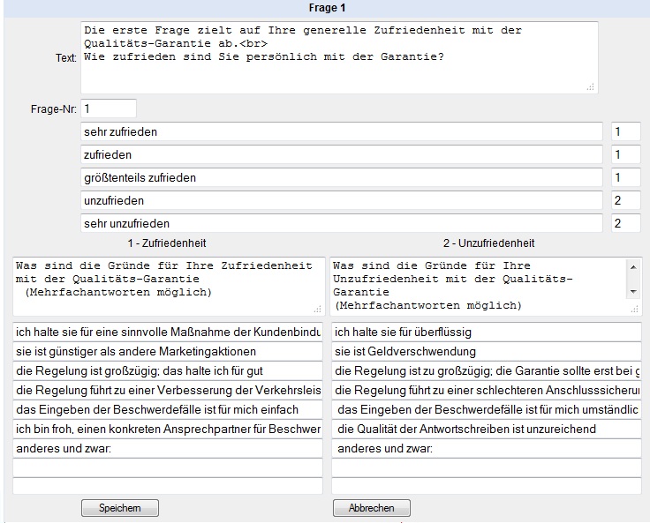Click the 'Frage 1' header title
650x523 pixels.
pyautogui.click(x=327, y=8)
